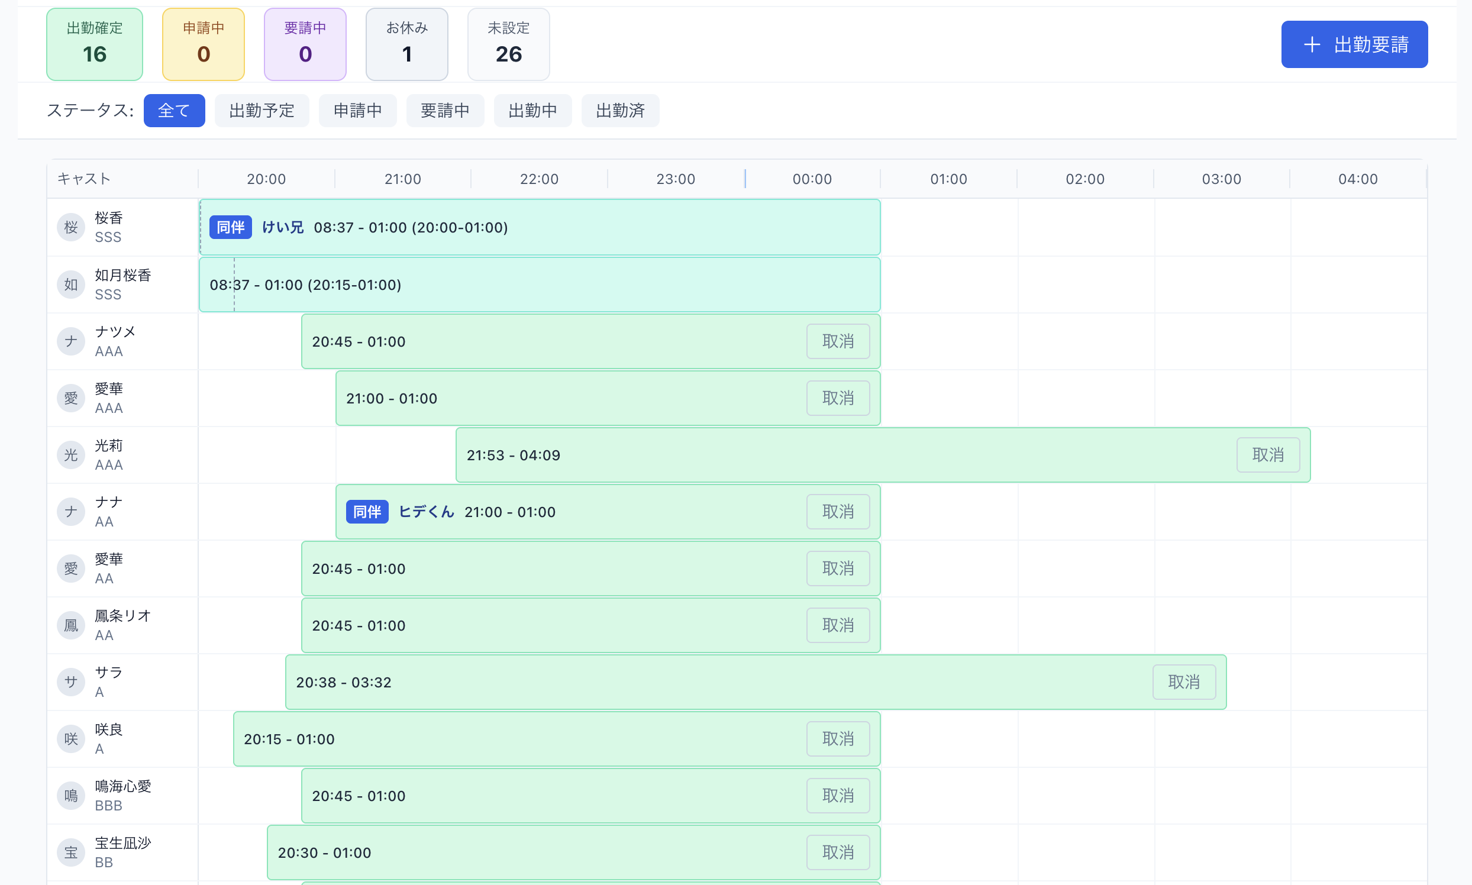Viewport: 1472px width, 885px height.
Task: Select the 如 avatar icon for 如月桜香
Action: click(70, 285)
